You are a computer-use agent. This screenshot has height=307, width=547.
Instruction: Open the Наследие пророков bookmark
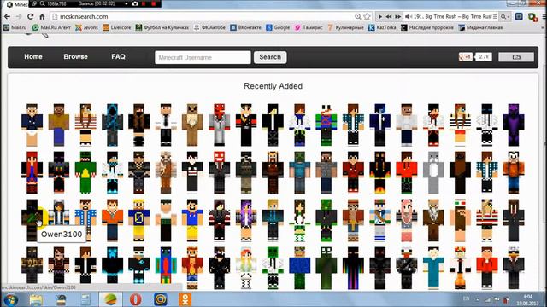[x=427, y=27]
